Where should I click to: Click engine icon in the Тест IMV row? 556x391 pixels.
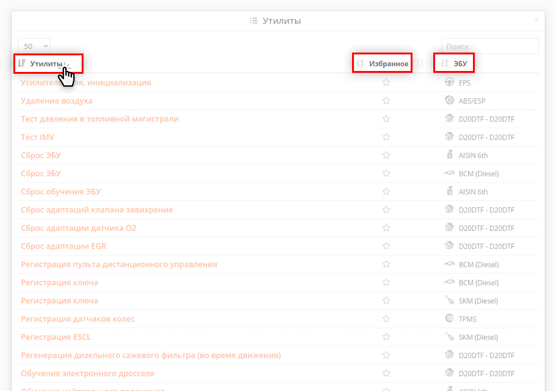tap(449, 137)
